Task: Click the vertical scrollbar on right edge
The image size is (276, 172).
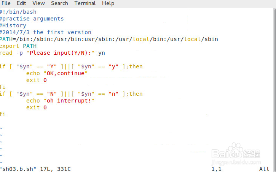Action: pos(275,88)
